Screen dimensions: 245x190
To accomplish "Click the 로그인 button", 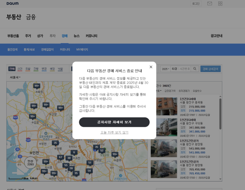I will 196,4.
